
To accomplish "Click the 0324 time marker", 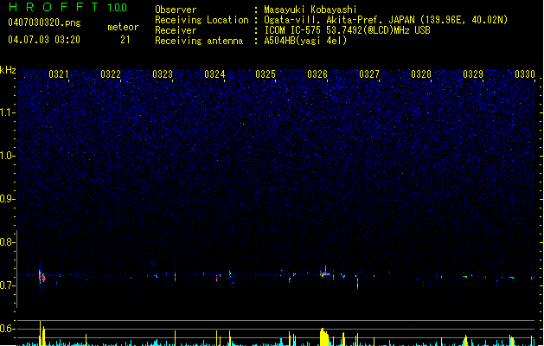I will pos(214,74).
